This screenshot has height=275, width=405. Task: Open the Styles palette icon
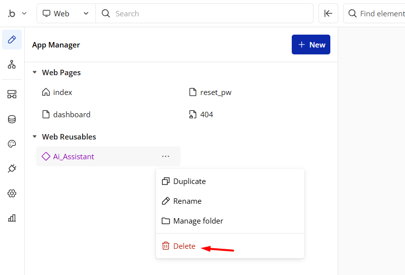point(12,144)
